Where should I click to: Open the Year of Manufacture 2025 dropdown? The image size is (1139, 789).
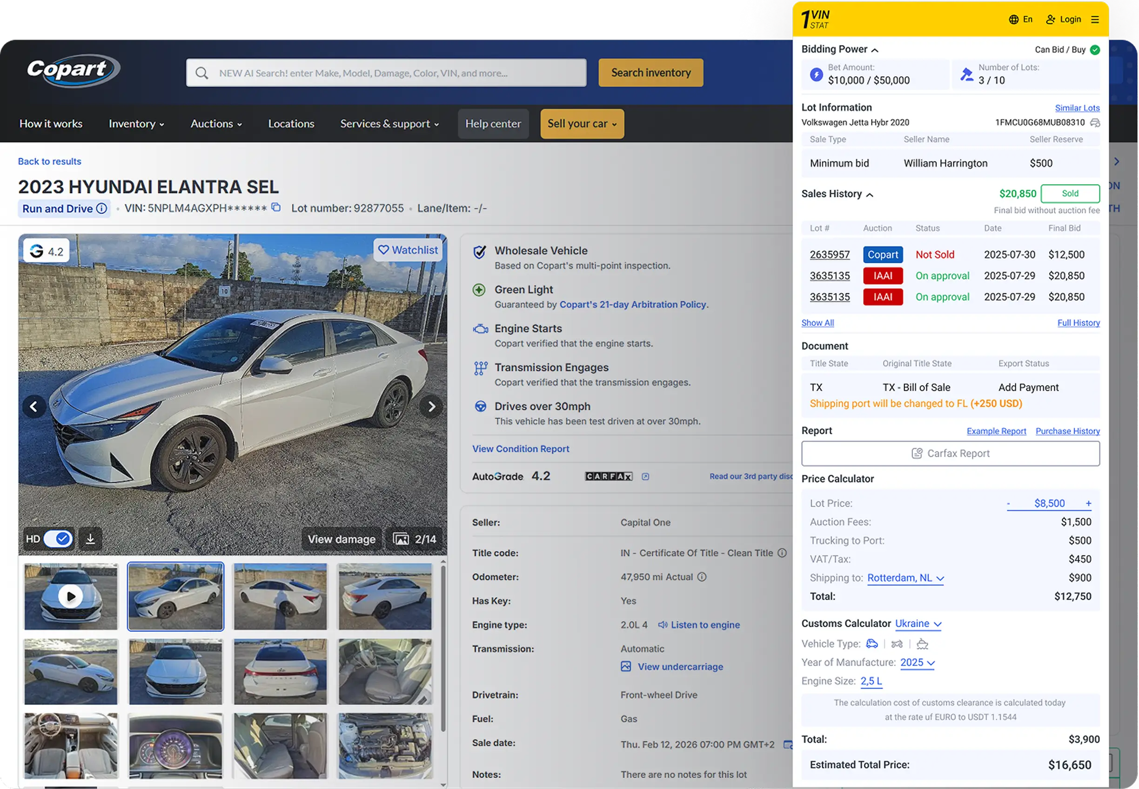(x=918, y=662)
